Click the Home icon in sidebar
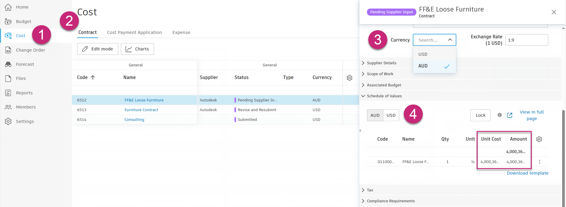Screen dimensions: 566x207 [8, 7]
